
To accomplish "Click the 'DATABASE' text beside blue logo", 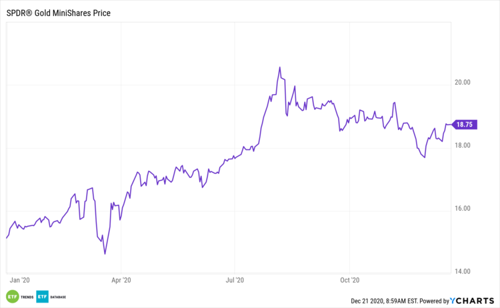I will [x=59, y=296].
